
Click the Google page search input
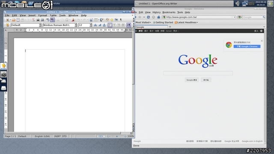coord(198,73)
